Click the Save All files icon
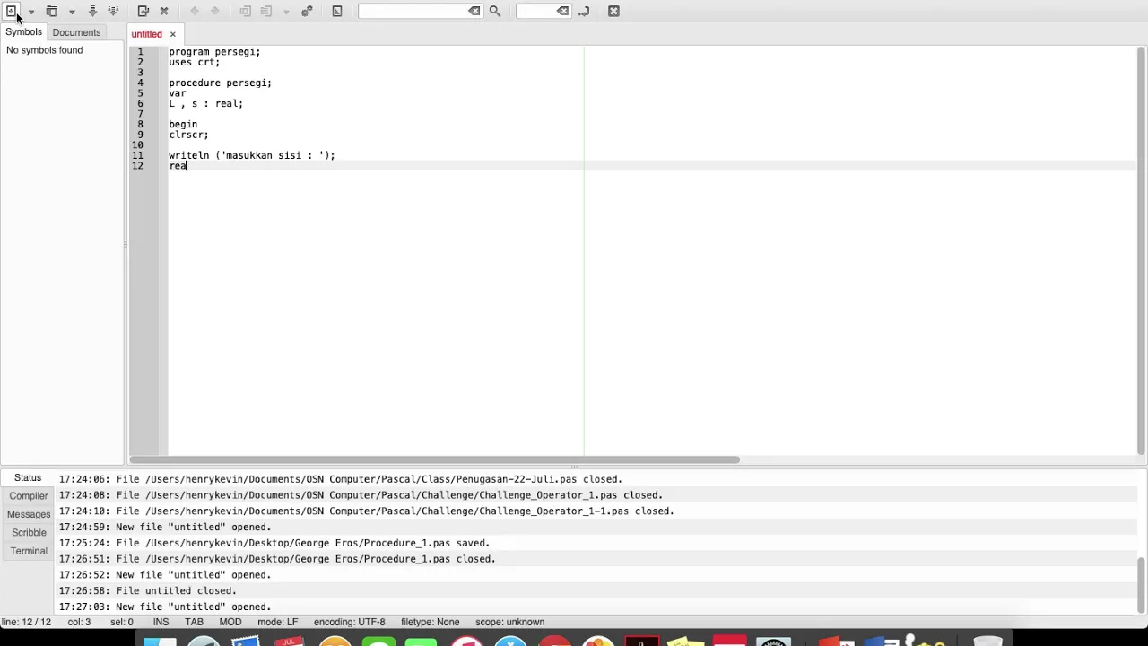The height and width of the screenshot is (646, 1148). [x=113, y=11]
